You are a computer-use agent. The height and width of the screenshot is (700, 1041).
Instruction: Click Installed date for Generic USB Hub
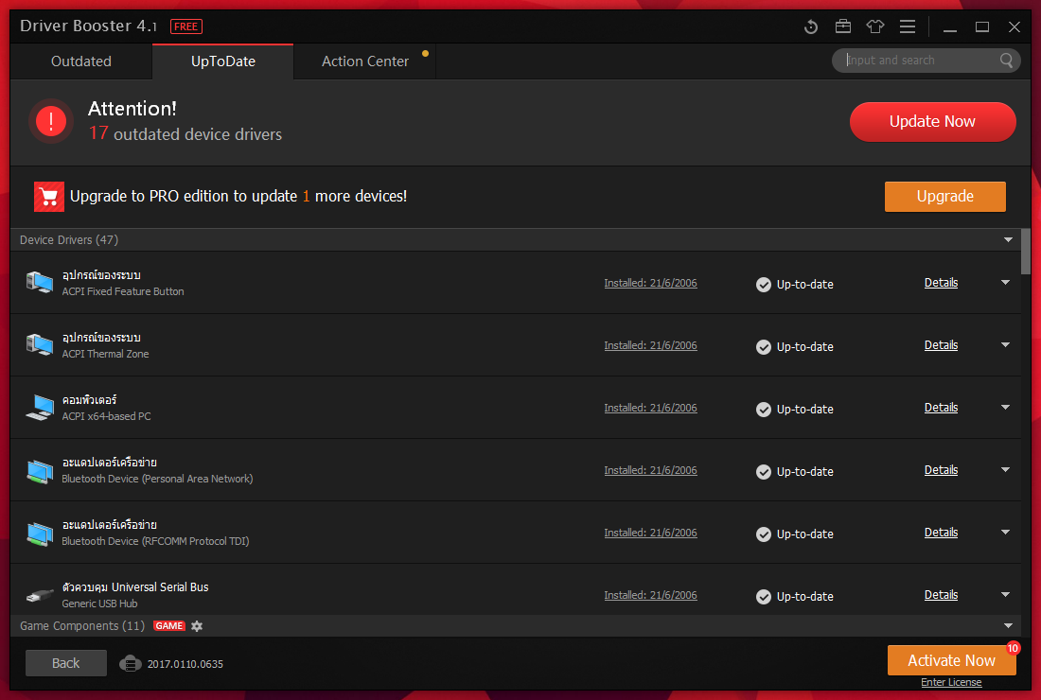click(x=651, y=595)
